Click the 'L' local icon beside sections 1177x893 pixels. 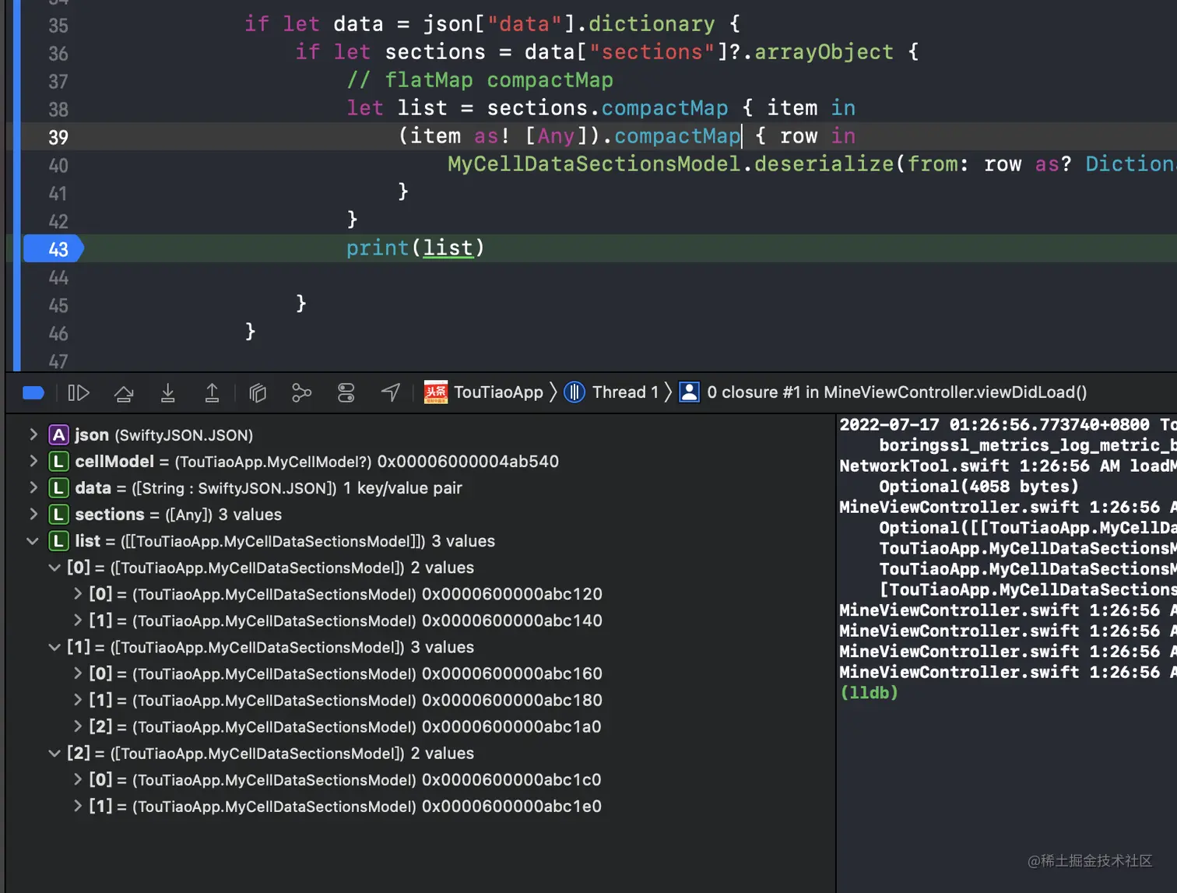pyautogui.click(x=58, y=514)
